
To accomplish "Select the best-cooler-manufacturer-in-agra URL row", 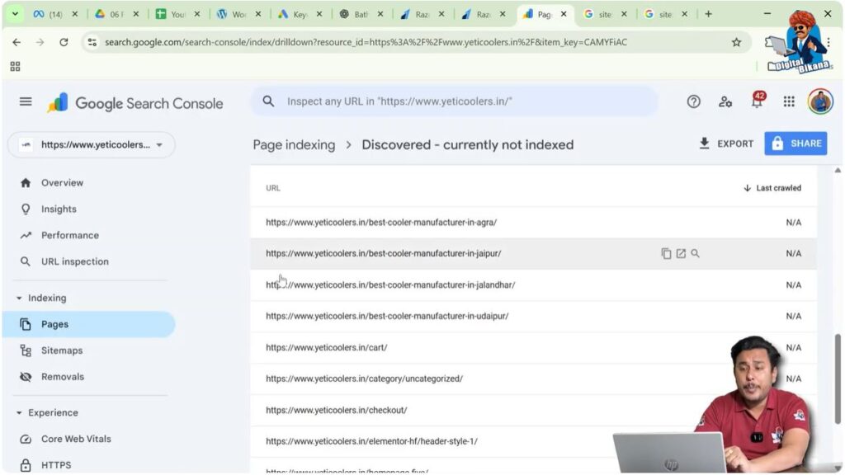I will (533, 223).
